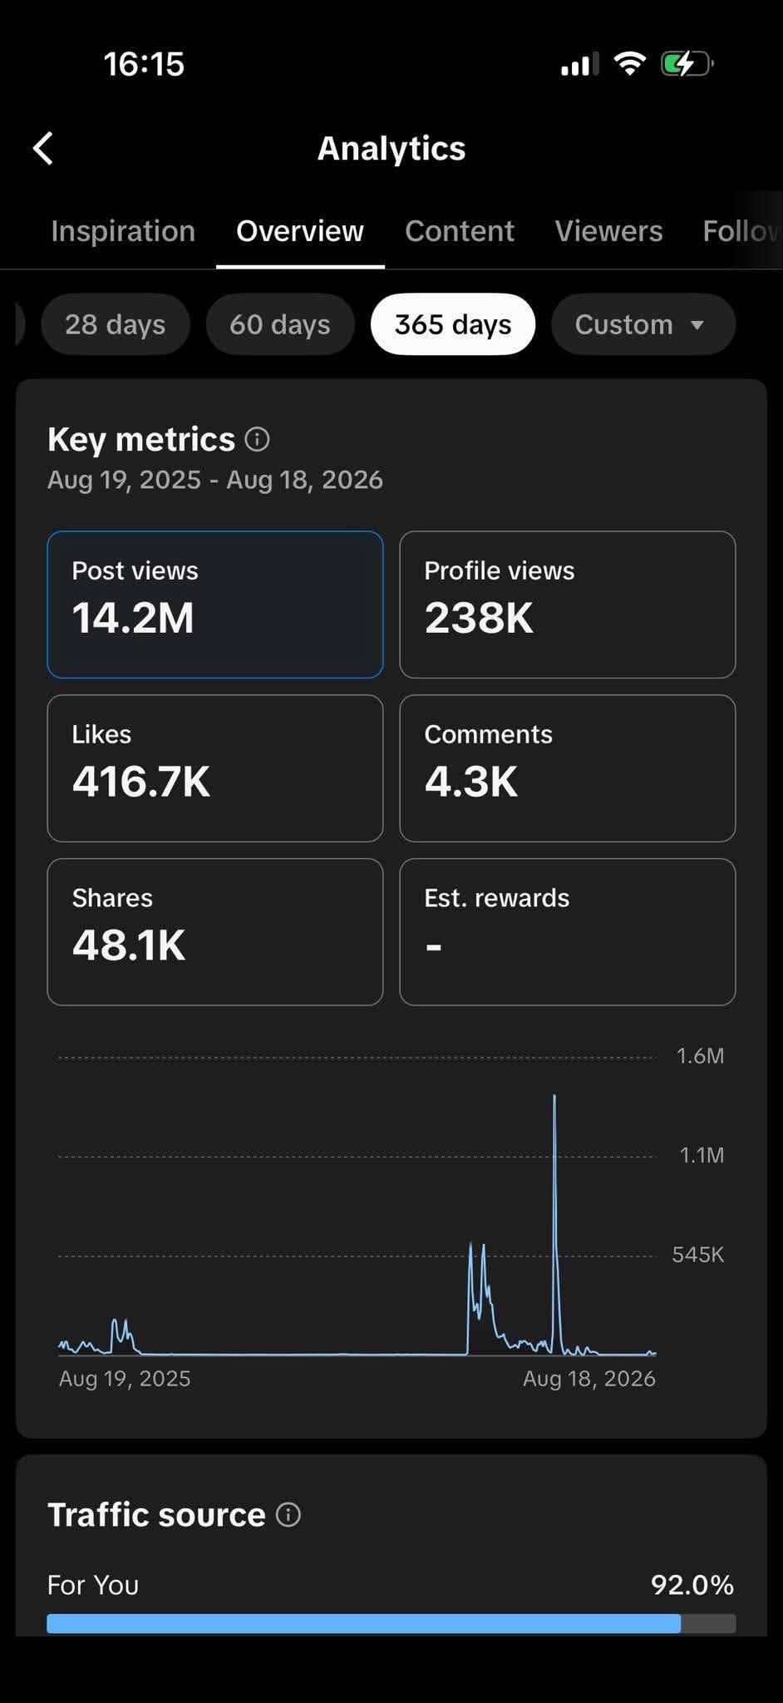Click the For You traffic bar
Viewport: 783px width, 1703px height.
pos(391,1623)
